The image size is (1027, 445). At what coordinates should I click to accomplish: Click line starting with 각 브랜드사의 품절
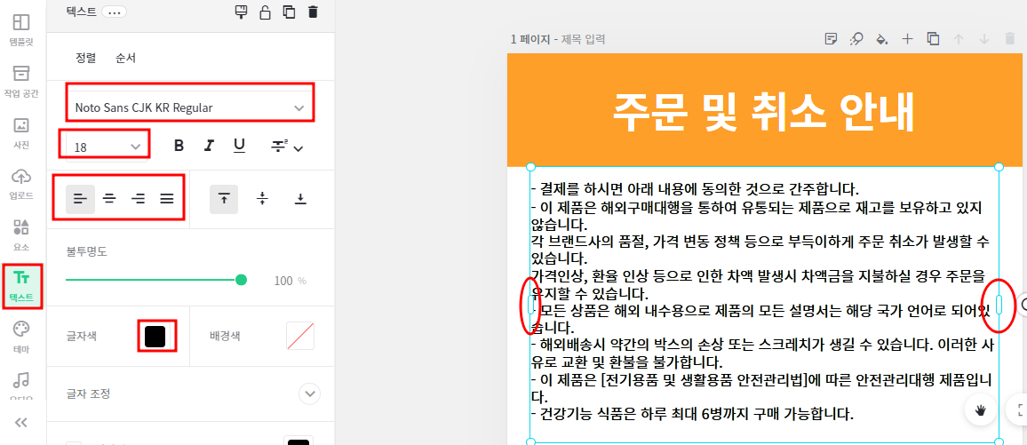coord(759,241)
